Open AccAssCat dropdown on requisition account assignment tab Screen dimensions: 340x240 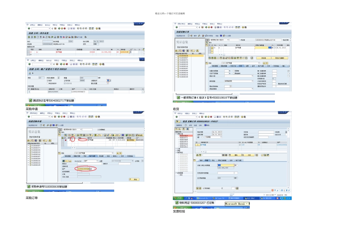(97, 161)
